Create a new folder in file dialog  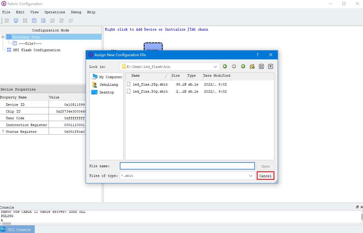[252, 66]
